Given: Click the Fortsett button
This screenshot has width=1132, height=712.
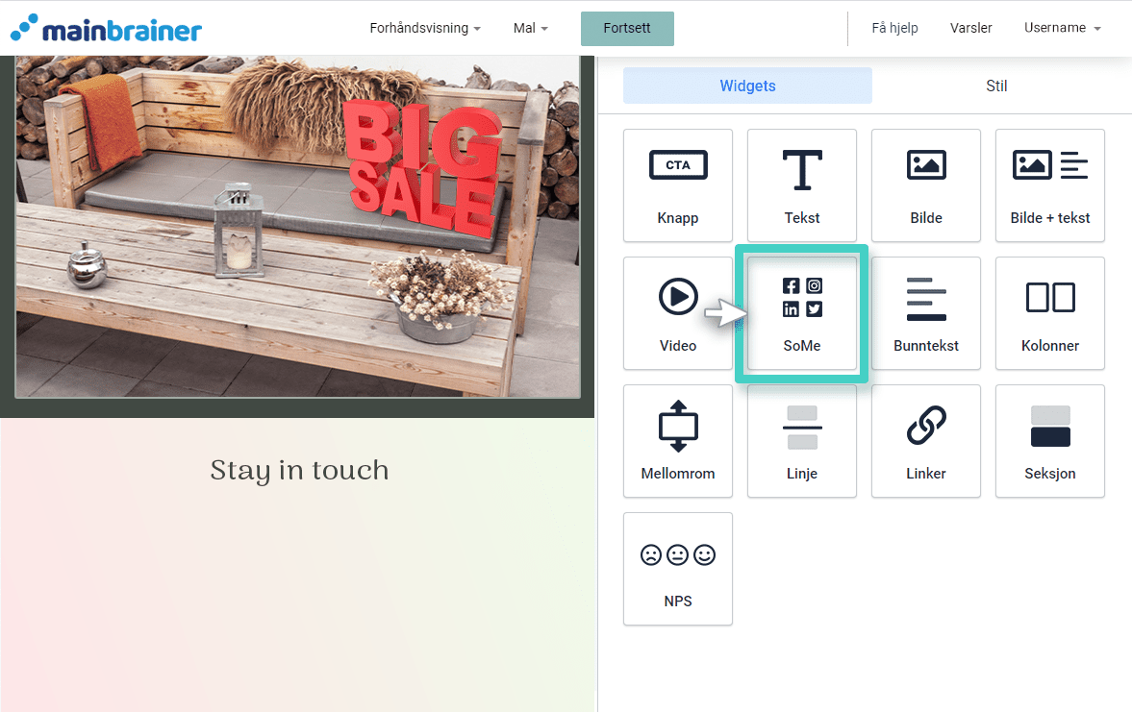Looking at the screenshot, I should tap(627, 28).
